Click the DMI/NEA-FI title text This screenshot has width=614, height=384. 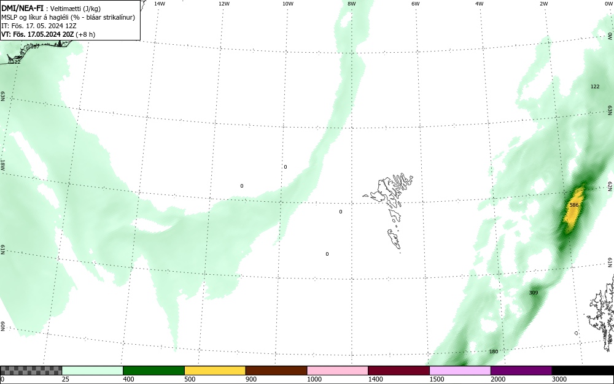(x=22, y=8)
